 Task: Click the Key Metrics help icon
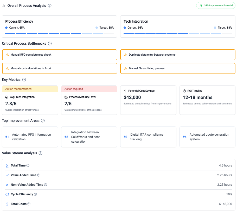pos(24,80)
